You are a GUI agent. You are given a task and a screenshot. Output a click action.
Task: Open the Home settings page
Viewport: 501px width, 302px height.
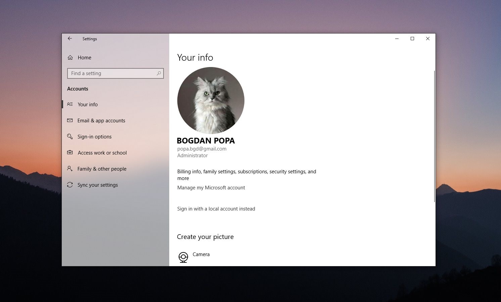[116, 58]
